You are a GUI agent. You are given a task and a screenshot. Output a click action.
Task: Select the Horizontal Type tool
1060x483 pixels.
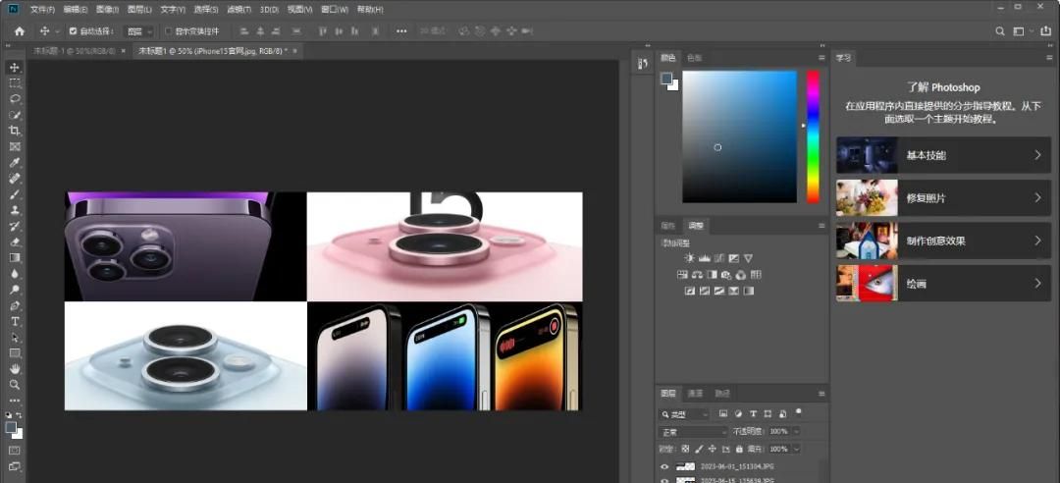(14, 321)
